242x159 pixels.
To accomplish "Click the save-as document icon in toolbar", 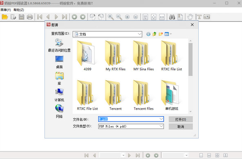I will click(x=13, y=17).
